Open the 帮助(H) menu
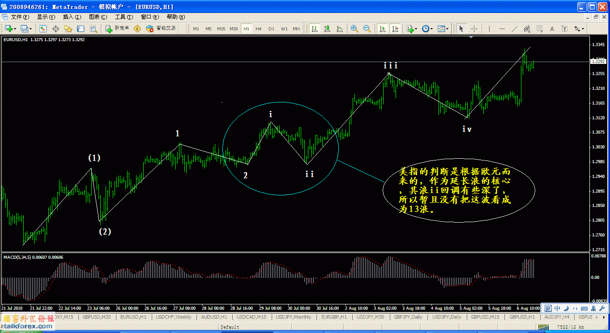The width and height of the screenshot is (610, 333). tap(176, 17)
